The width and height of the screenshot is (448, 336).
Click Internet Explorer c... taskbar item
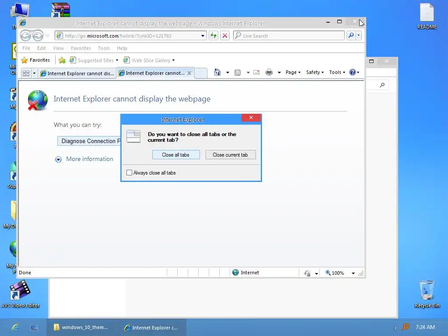pyautogui.click(x=151, y=327)
